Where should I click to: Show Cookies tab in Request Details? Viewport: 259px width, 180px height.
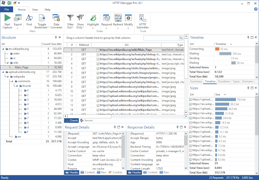point(115,172)
